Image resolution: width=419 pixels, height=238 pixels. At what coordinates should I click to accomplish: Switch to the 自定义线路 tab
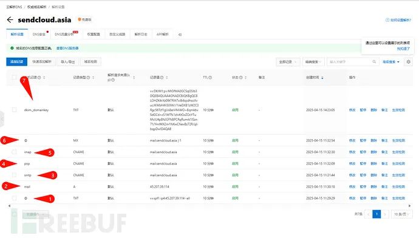coord(117,35)
